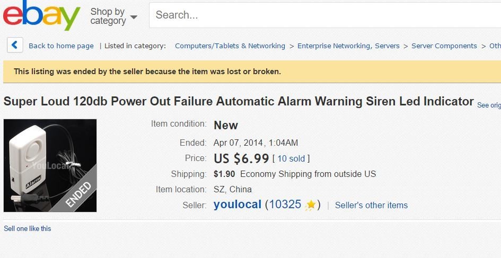Open Server Components category
Screen dimensions: 501x258
click(444, 46)
